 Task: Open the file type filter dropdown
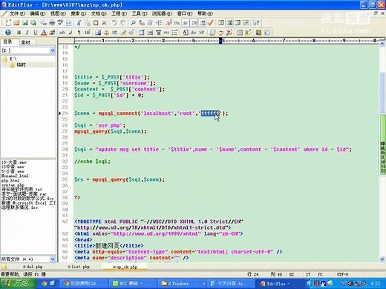[x=53, y=259]
